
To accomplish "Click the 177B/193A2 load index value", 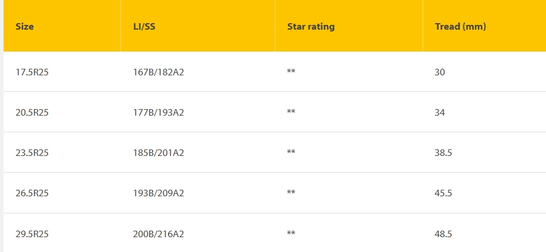I will (158, 113).
